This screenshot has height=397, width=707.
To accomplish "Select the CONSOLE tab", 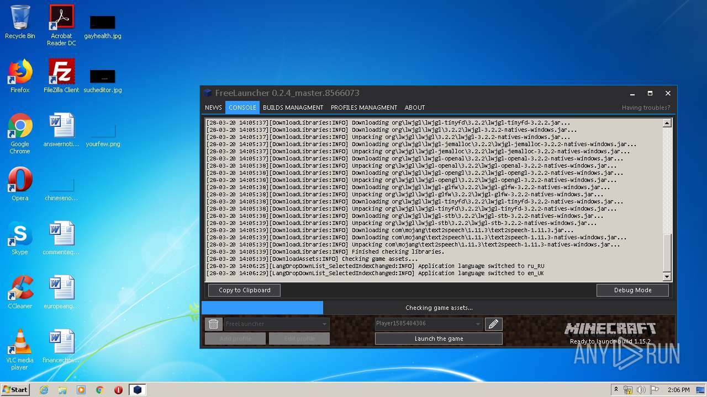I will [x=242, y=108].
